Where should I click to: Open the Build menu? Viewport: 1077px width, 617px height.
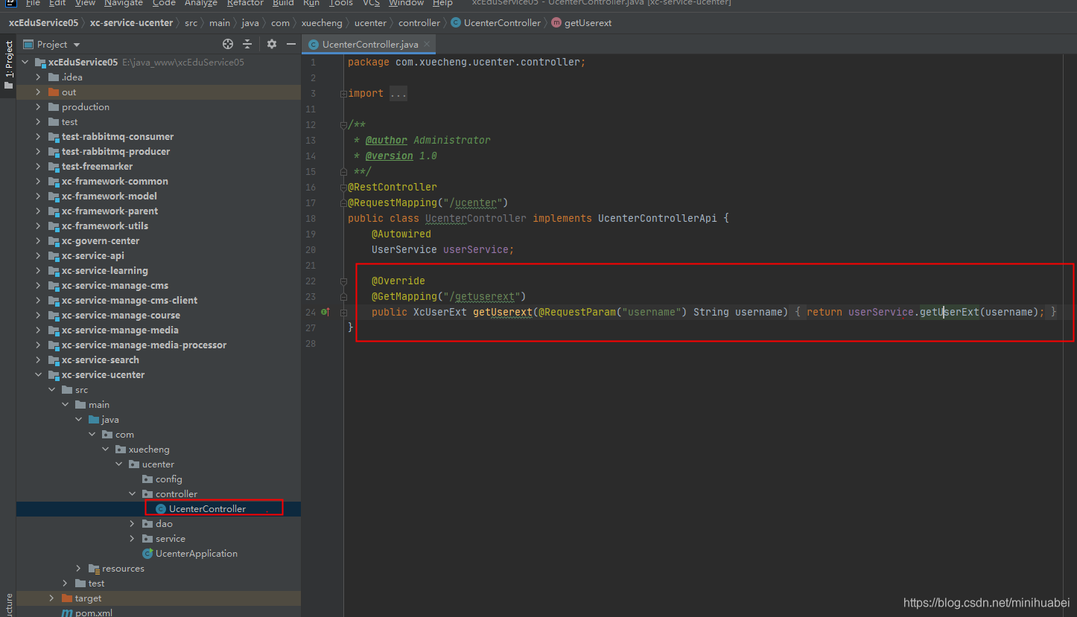(283, 3)
